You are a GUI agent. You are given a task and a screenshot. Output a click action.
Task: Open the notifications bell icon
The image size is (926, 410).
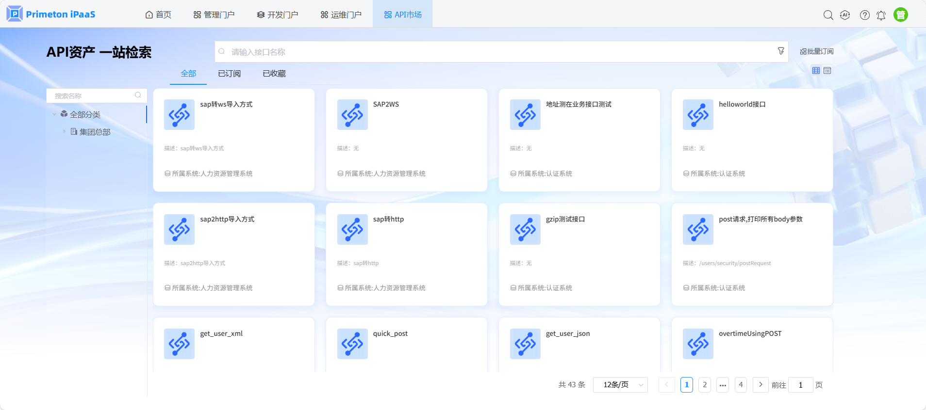click(x=881, y=15)
